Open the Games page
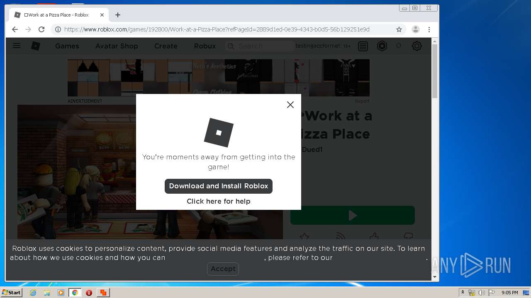Screen dimensions: 531x298 [x=67, y=46]
